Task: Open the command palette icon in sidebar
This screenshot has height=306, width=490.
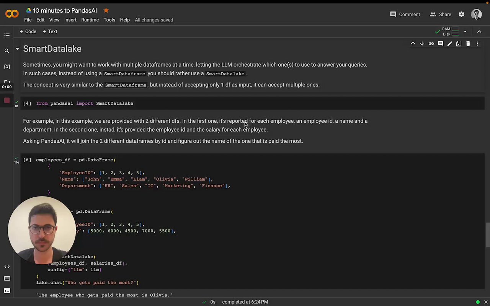Action: tap(7, 278)
